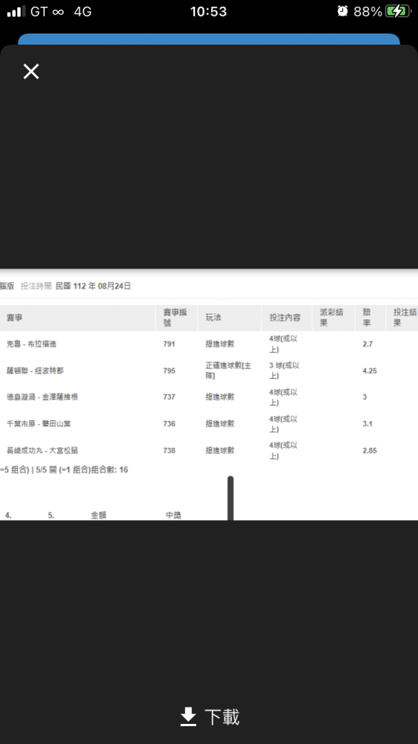Tap the 投注內容 column header
This screenshot has height=744, width=418.
click(x=285, y=318)
